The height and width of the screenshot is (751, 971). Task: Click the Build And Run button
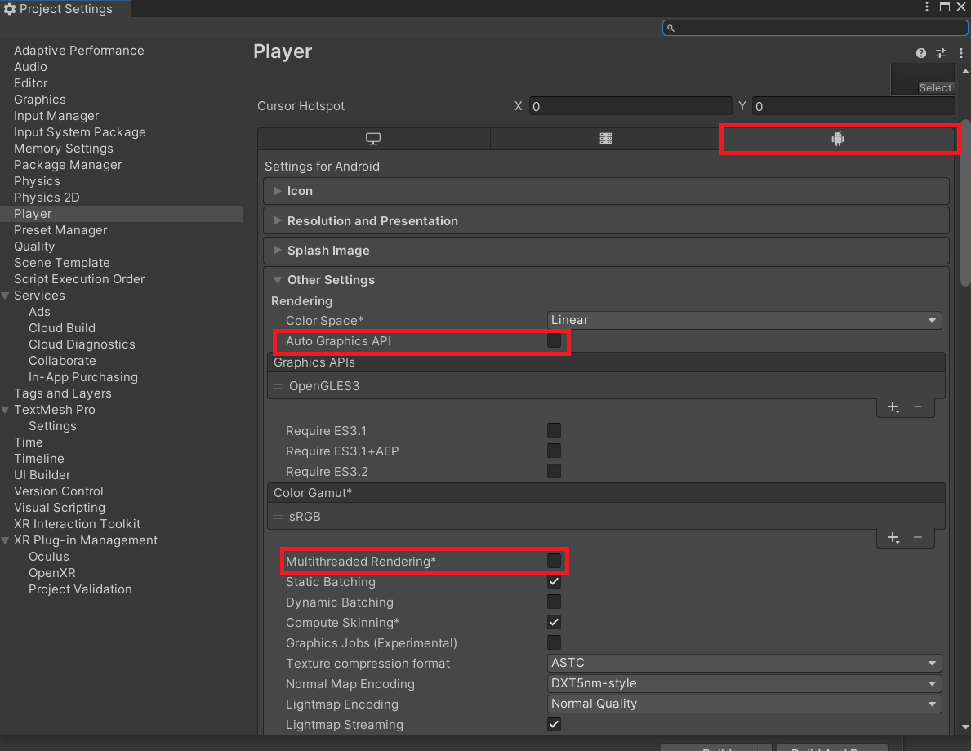pyautogui.click(x=833, y=748)
